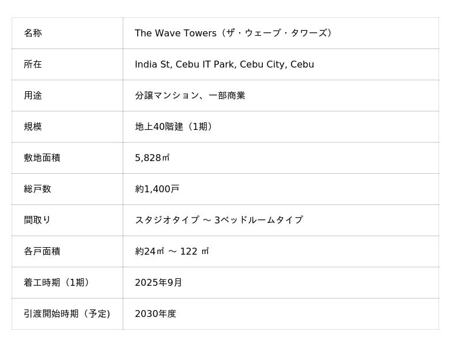Select the 地上40階建（1期） value

(x=175, y=127)
